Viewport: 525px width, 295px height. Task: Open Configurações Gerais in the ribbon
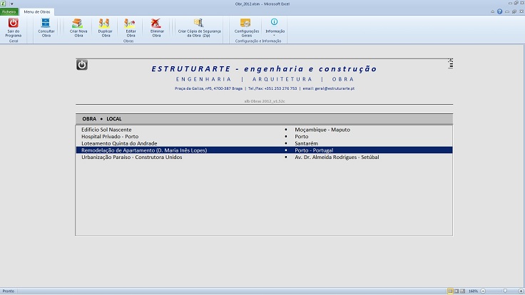click(x=245, y=27)
